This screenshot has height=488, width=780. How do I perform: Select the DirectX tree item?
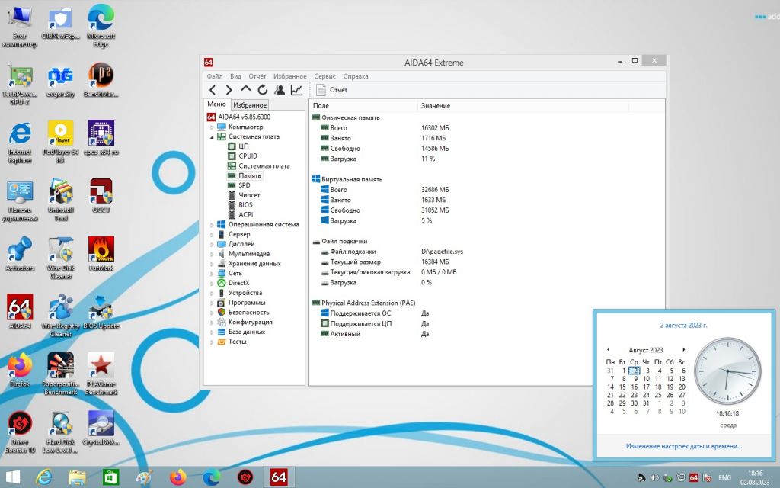pyautogui.click(x=233, y=283)
